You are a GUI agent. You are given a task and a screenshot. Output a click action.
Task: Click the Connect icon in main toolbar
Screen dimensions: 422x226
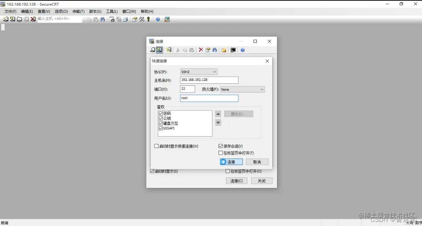tap(6, 19)
